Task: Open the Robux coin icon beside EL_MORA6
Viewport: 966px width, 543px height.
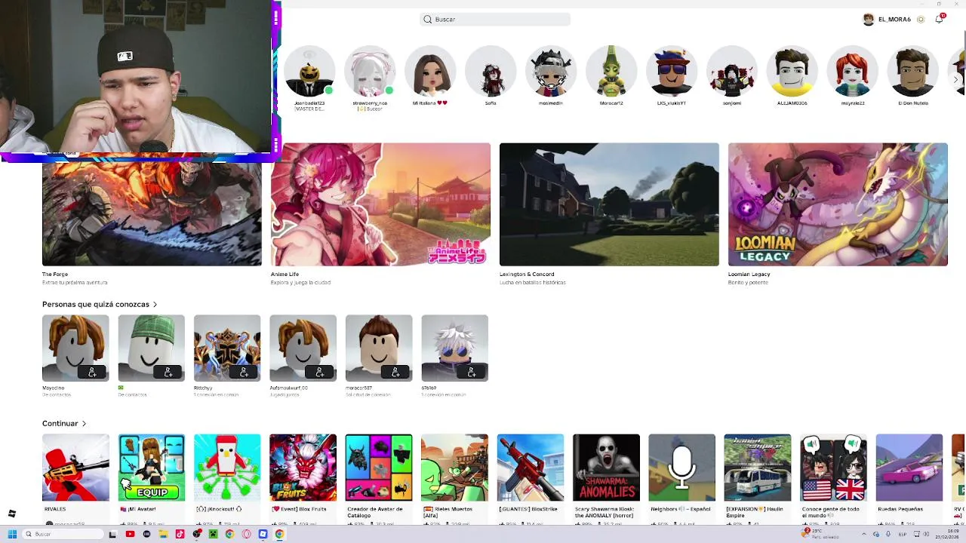Action: pyautogui.click(x=921, y=20)
